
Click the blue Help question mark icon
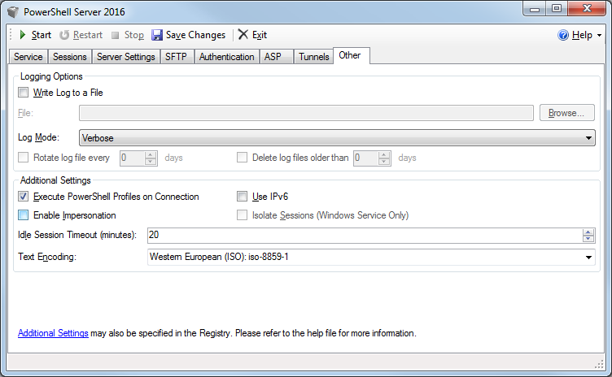pos(563,35)
